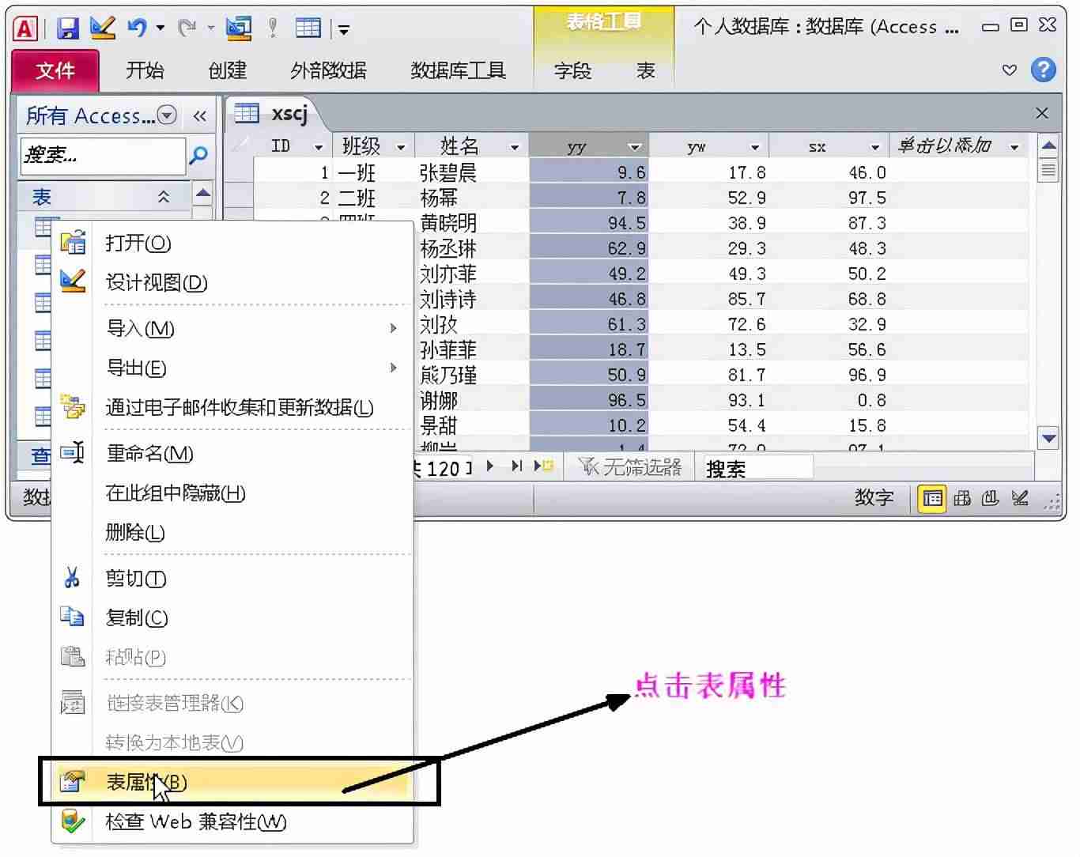Screen dimensions: 1080x857
Task: Choose 表属性(B) from context menu
Action: tap(232, 781)
